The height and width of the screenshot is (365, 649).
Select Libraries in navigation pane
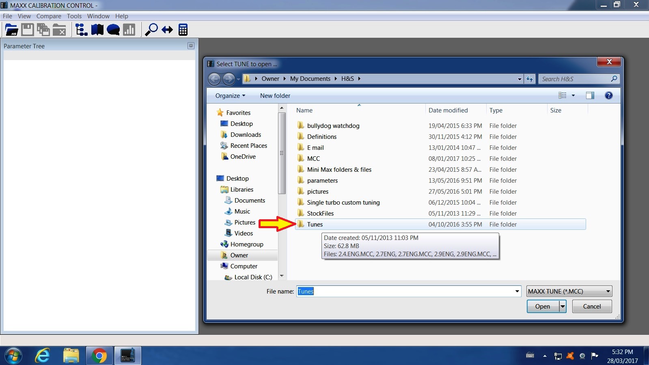pos(237,190)
